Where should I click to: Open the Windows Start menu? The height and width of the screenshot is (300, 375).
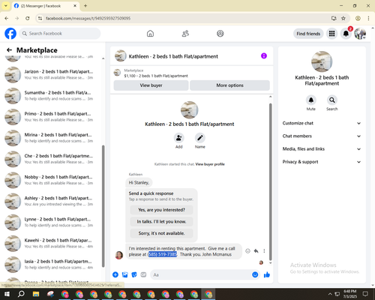7,294
